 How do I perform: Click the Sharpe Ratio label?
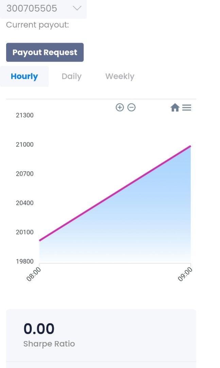tap(49, 344)
